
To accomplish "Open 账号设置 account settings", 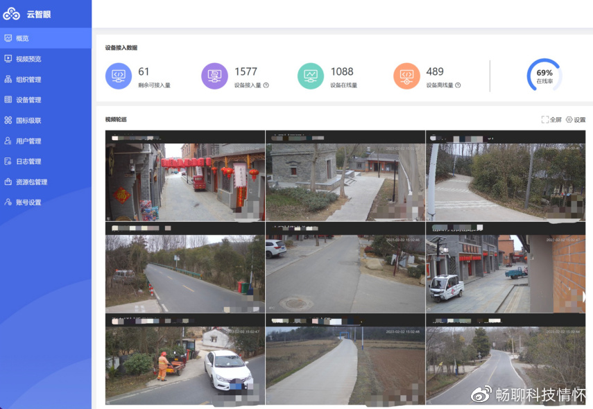I will tap(45, 202).
